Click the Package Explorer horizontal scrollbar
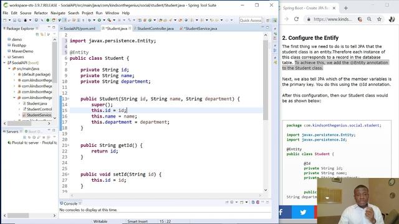 19,123
